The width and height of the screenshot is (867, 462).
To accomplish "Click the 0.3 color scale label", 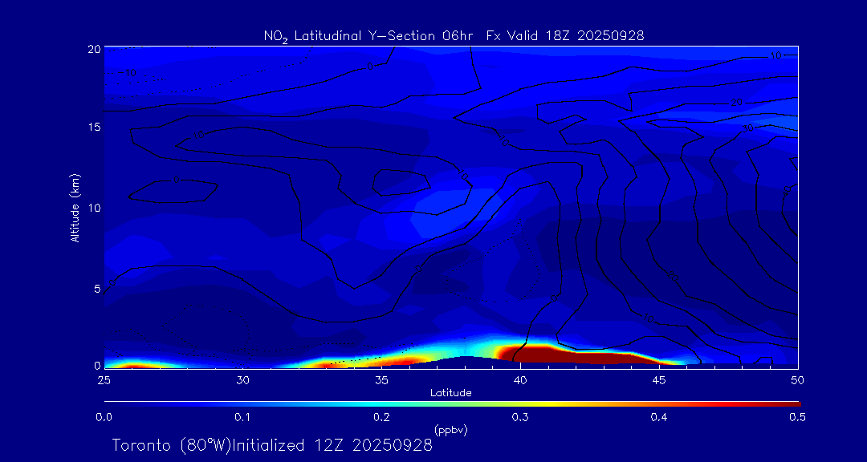I will [x=521, y=418].
